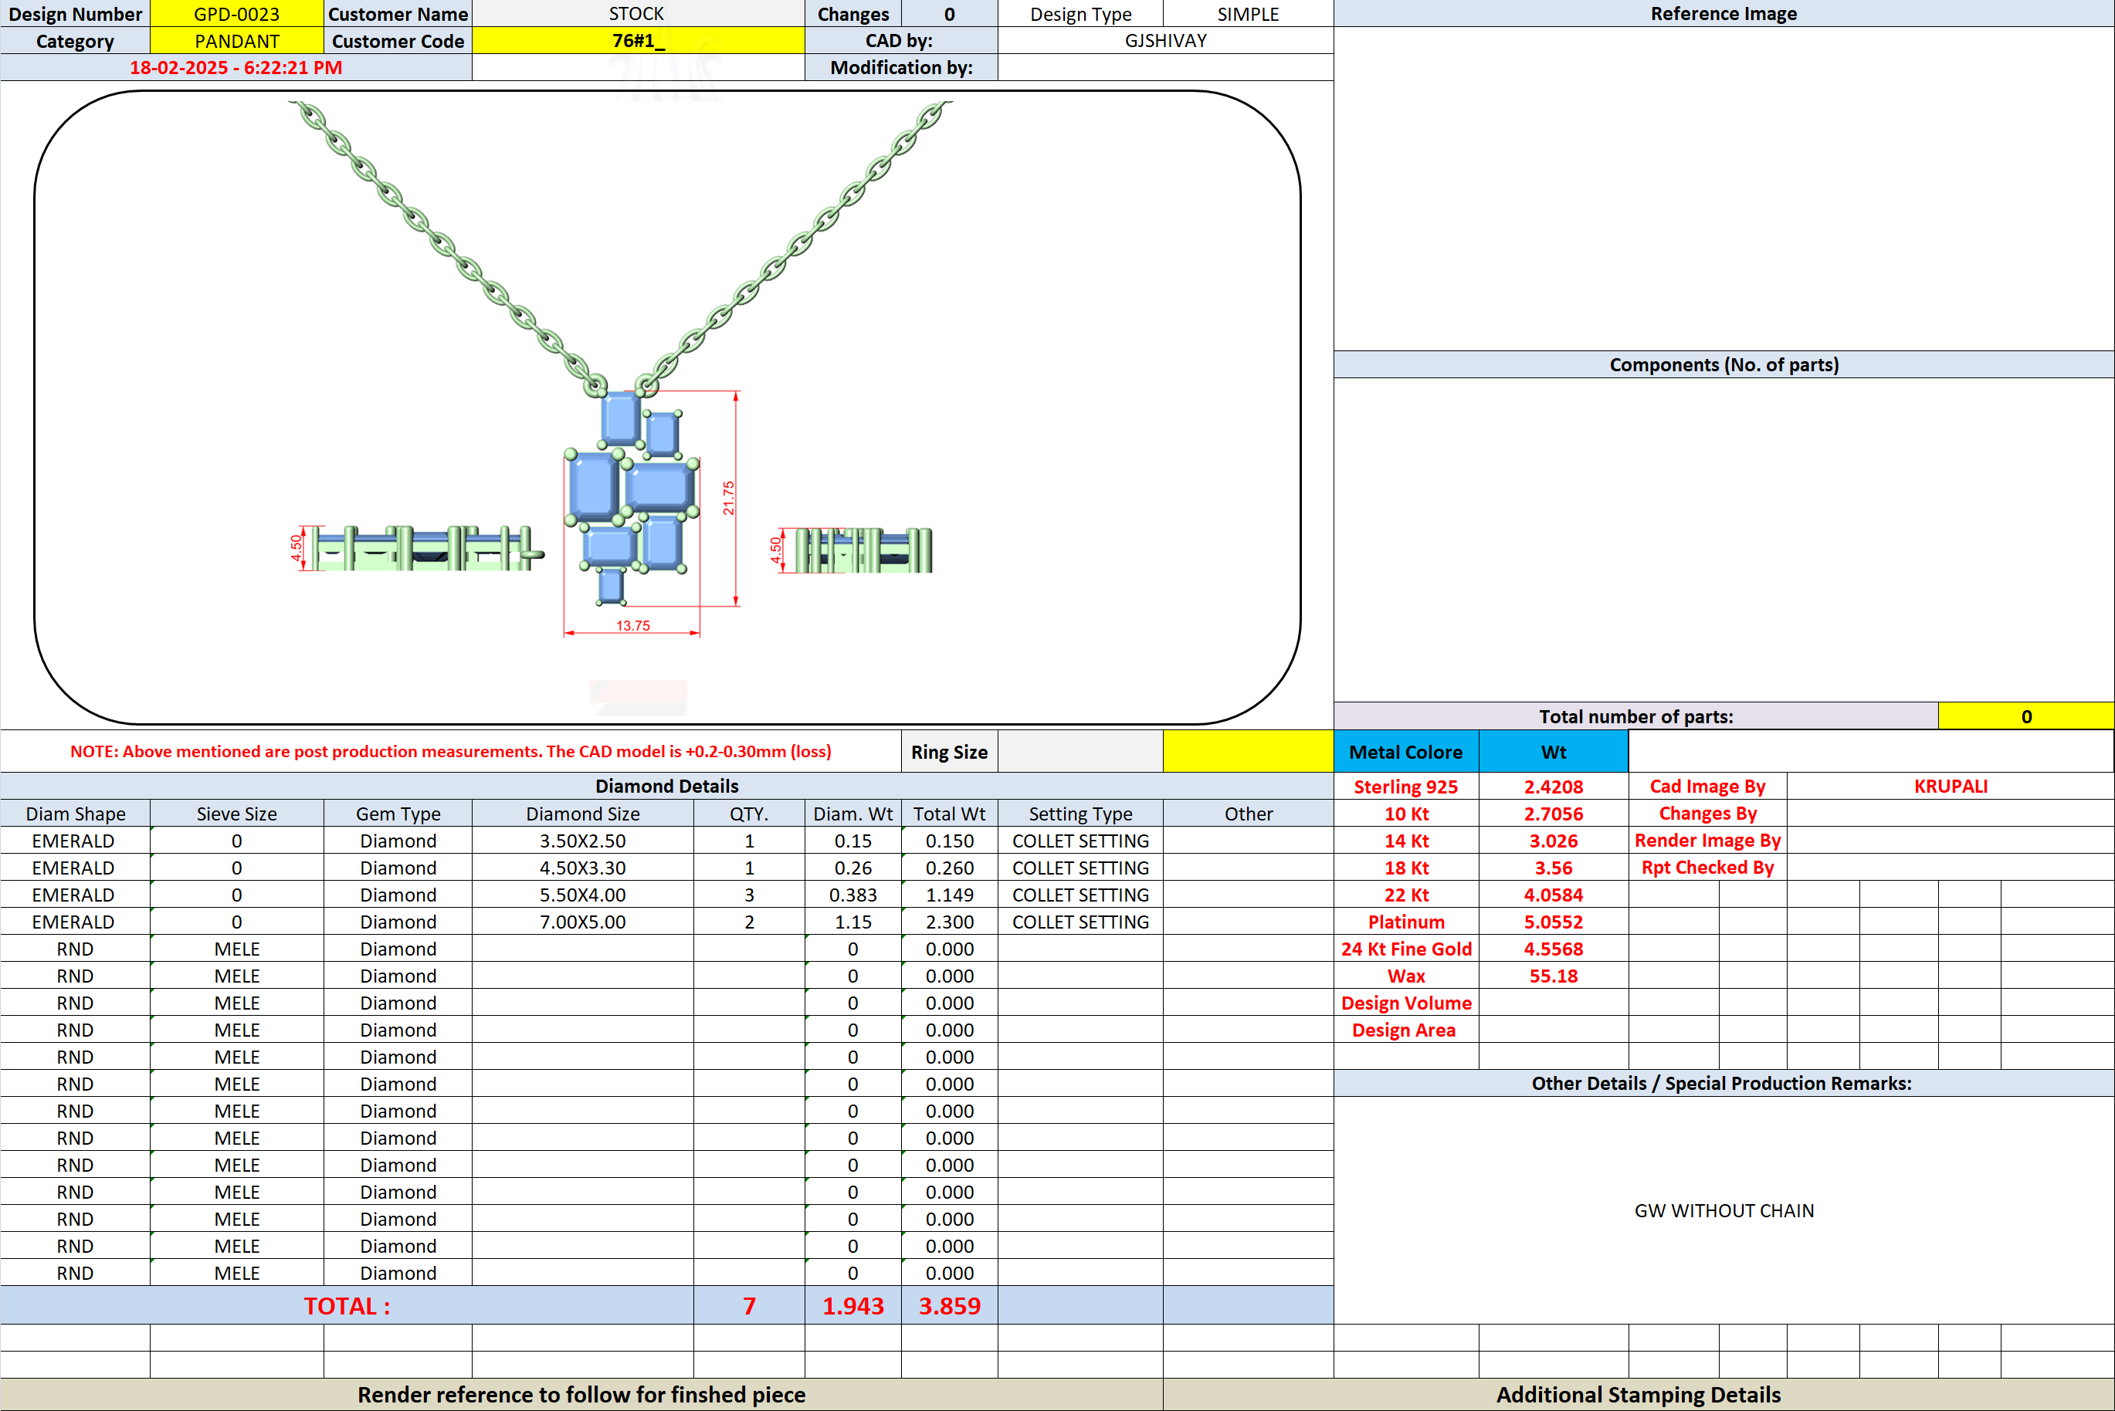This screenshot has width=2115, height=1411.
Task: Select the 1.149 total weight cell
Action: tap(950, 895)
